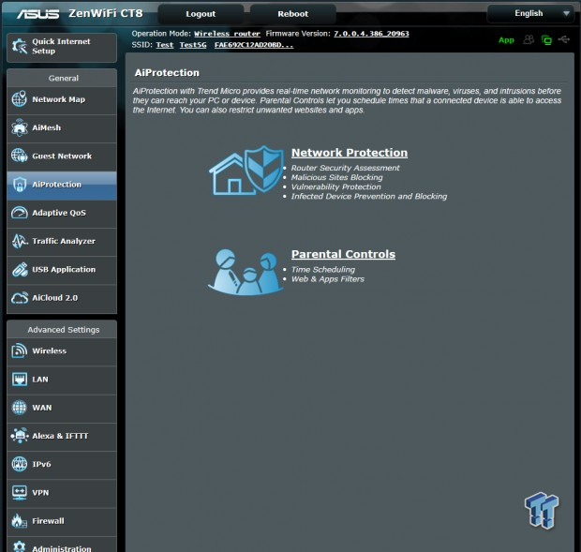Click 'Infected Device Prevention and Blocking' text
The width and height of the screenshot is (581, 552).
[x=369, y=197]
